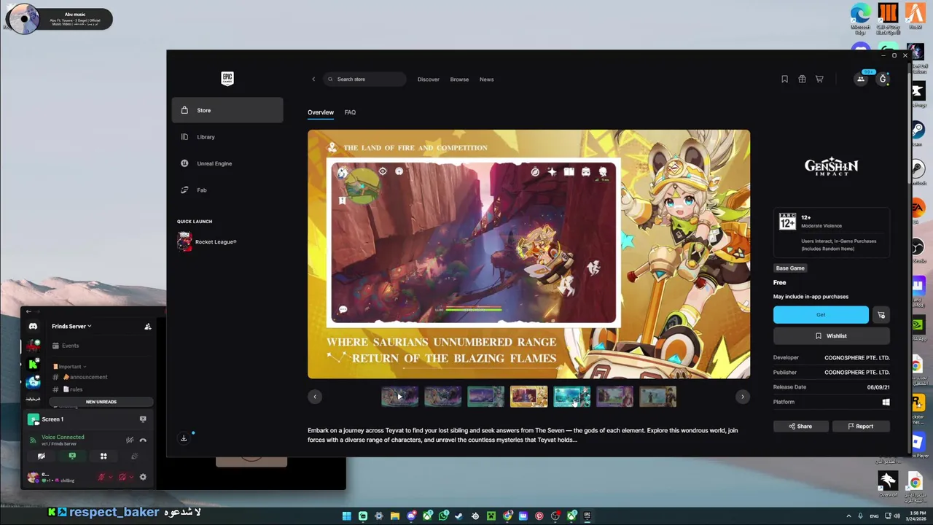Open the Epic downloads icon

coord(184,438)
